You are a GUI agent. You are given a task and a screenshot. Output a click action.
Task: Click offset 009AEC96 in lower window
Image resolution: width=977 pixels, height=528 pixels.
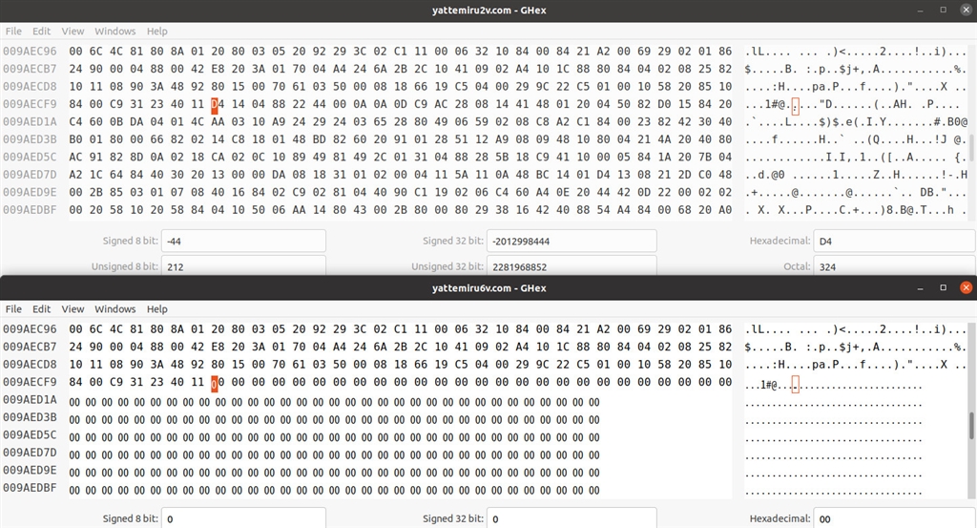tap(30, 329)
